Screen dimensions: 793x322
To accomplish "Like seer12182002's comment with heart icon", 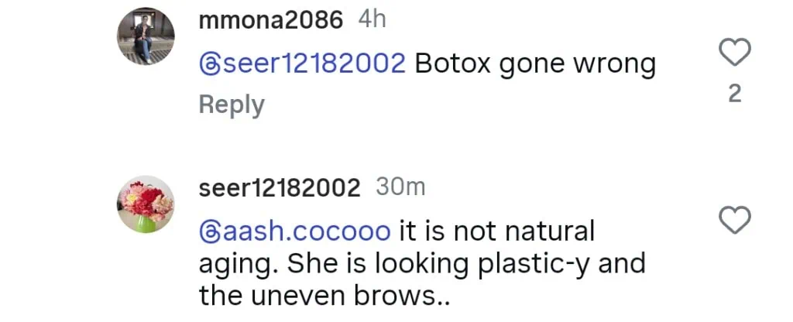I will (x=735, y=221).
